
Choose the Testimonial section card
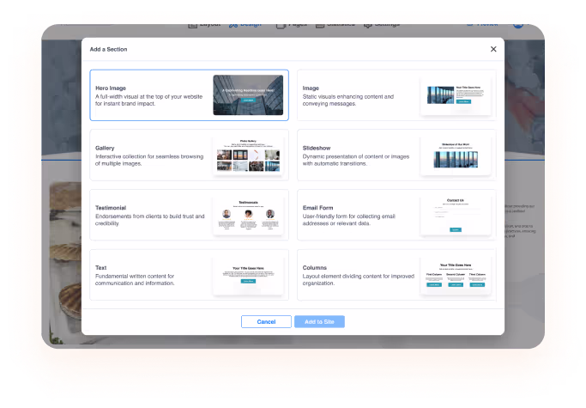(189, 215)
